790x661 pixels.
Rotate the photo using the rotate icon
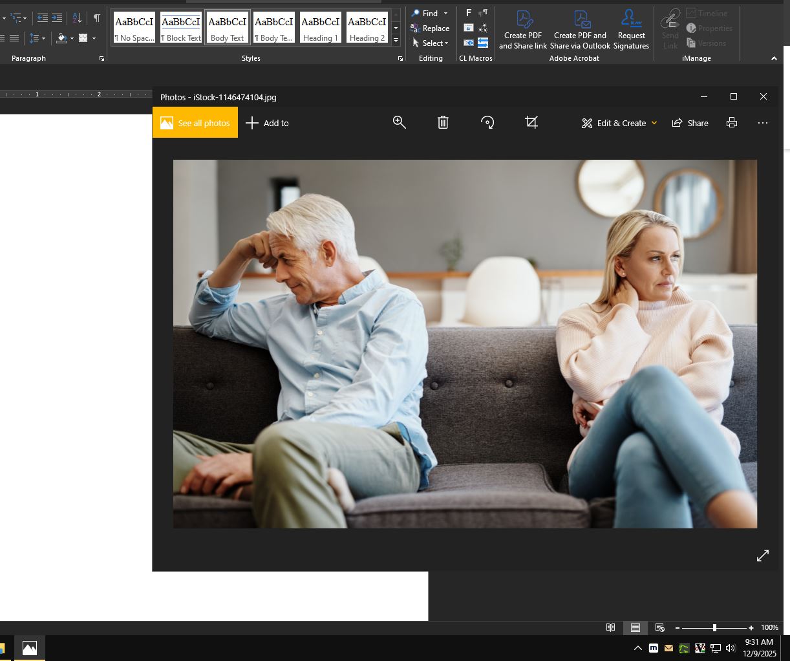tap(487, 123)
